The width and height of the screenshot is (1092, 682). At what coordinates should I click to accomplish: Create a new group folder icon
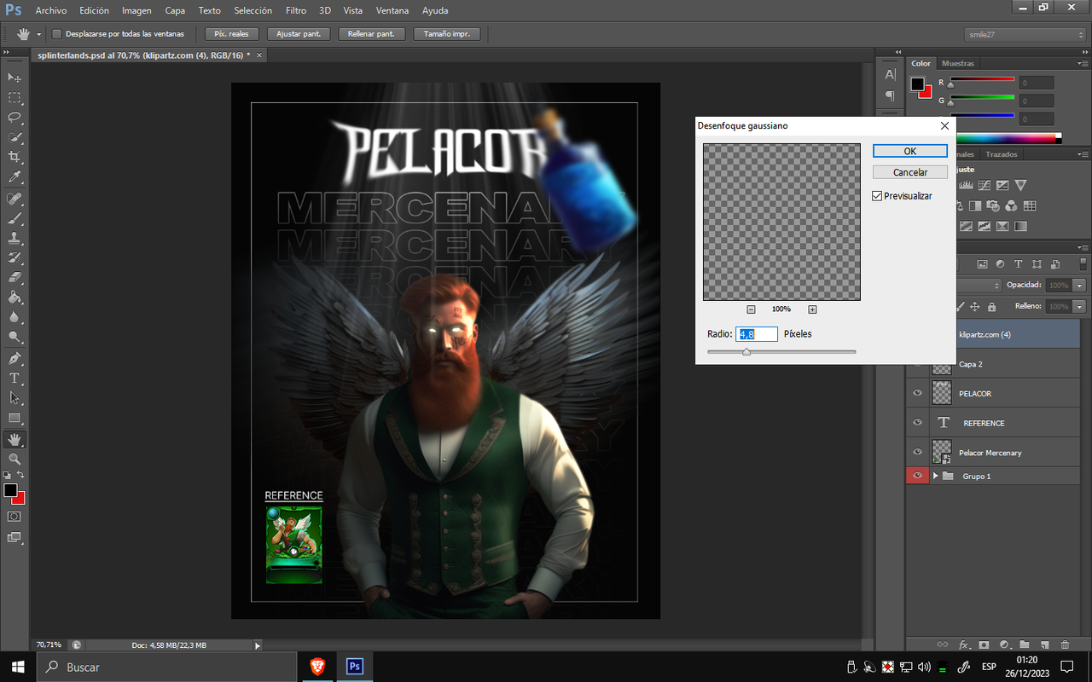pyautogui.click(x=1025, y=645)
